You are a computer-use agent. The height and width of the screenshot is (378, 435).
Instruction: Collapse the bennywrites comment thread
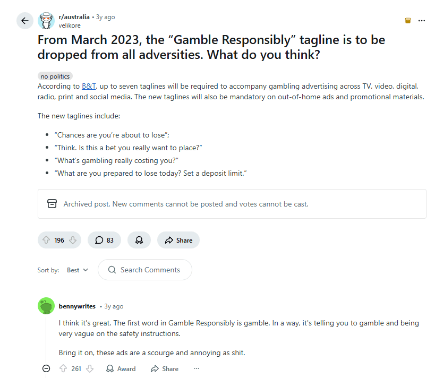[46, 368]
